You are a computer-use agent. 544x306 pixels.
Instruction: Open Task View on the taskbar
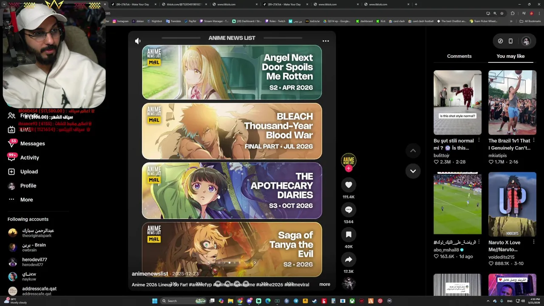[x=212, y=301]
